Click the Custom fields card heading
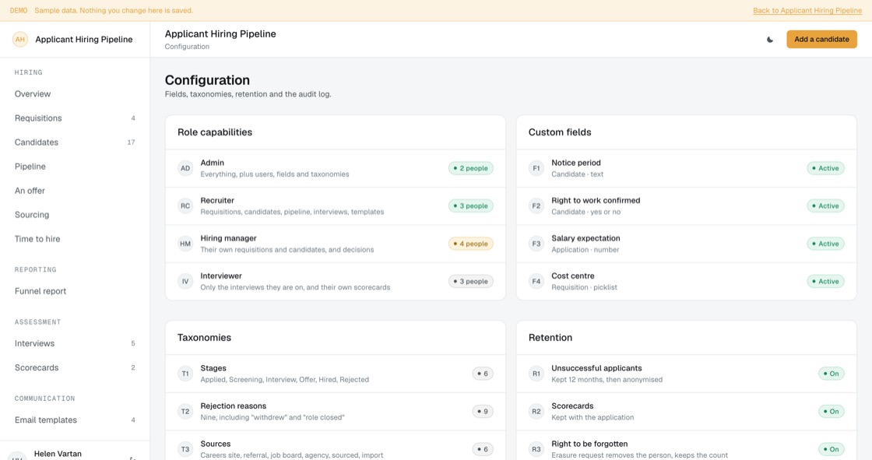 (x=560, y=132)
